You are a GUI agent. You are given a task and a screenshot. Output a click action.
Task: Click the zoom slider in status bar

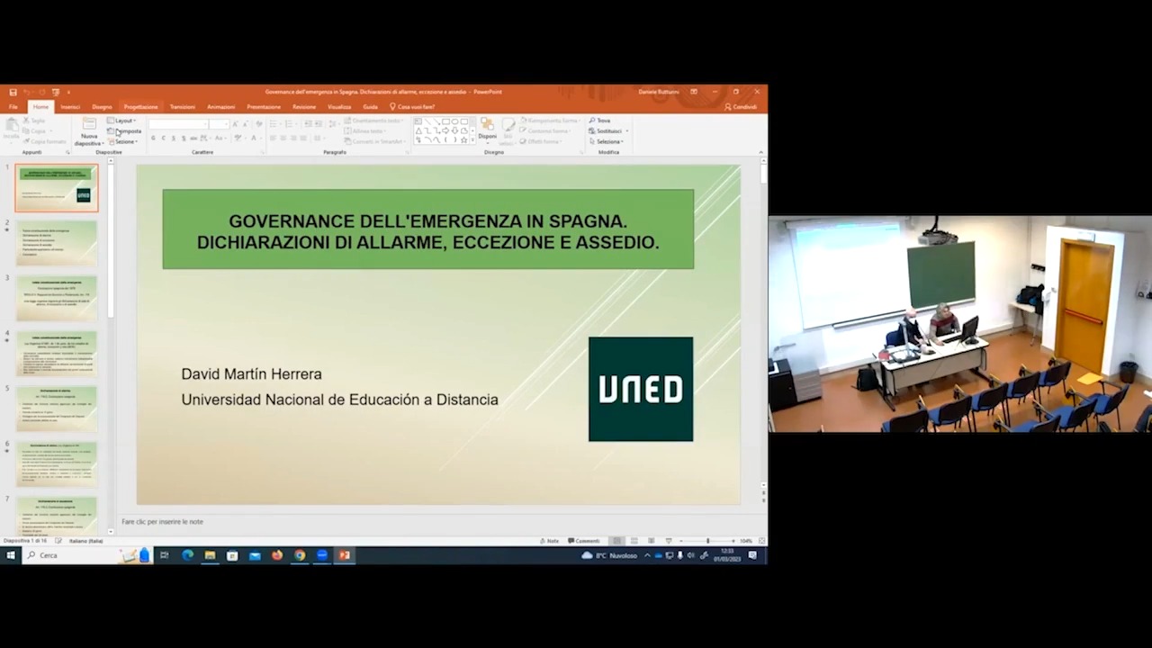click(x=707, y=541)
